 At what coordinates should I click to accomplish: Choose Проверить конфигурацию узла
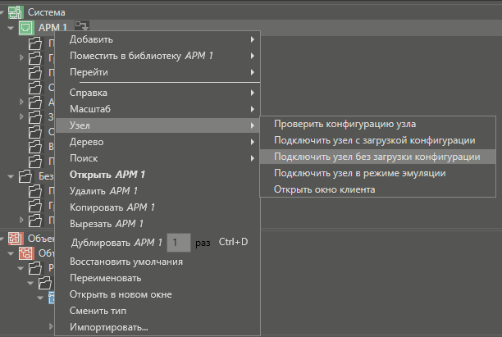(x=345, y=124)
